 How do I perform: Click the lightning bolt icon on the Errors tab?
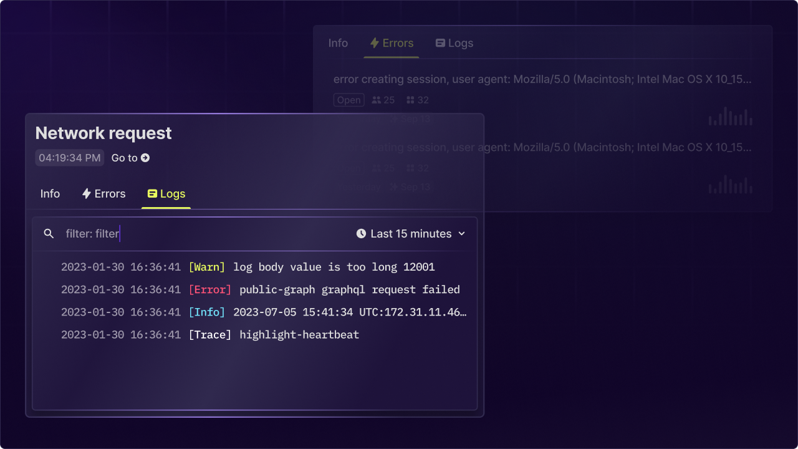pos(87,193)
